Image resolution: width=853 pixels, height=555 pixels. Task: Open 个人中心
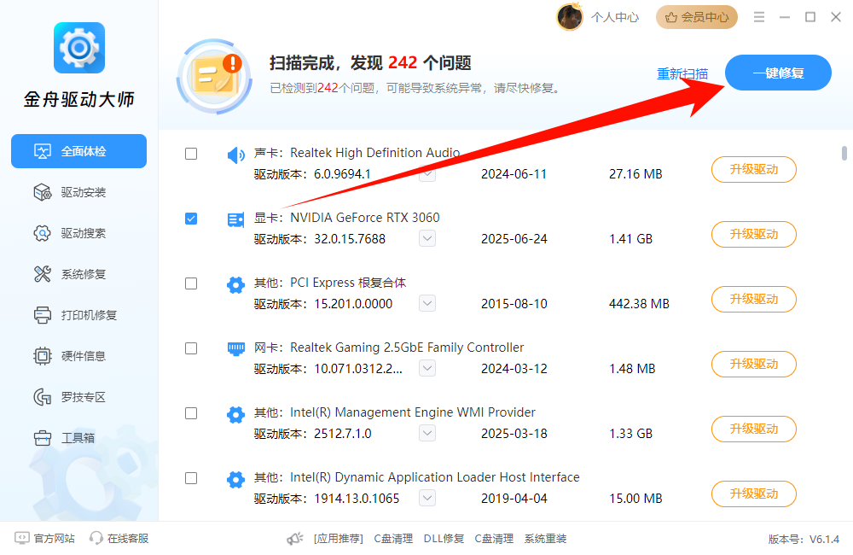pos(615,17)
